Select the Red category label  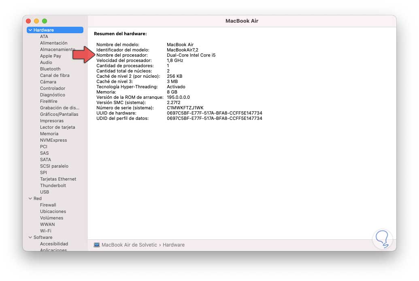(x=37, y=198)
